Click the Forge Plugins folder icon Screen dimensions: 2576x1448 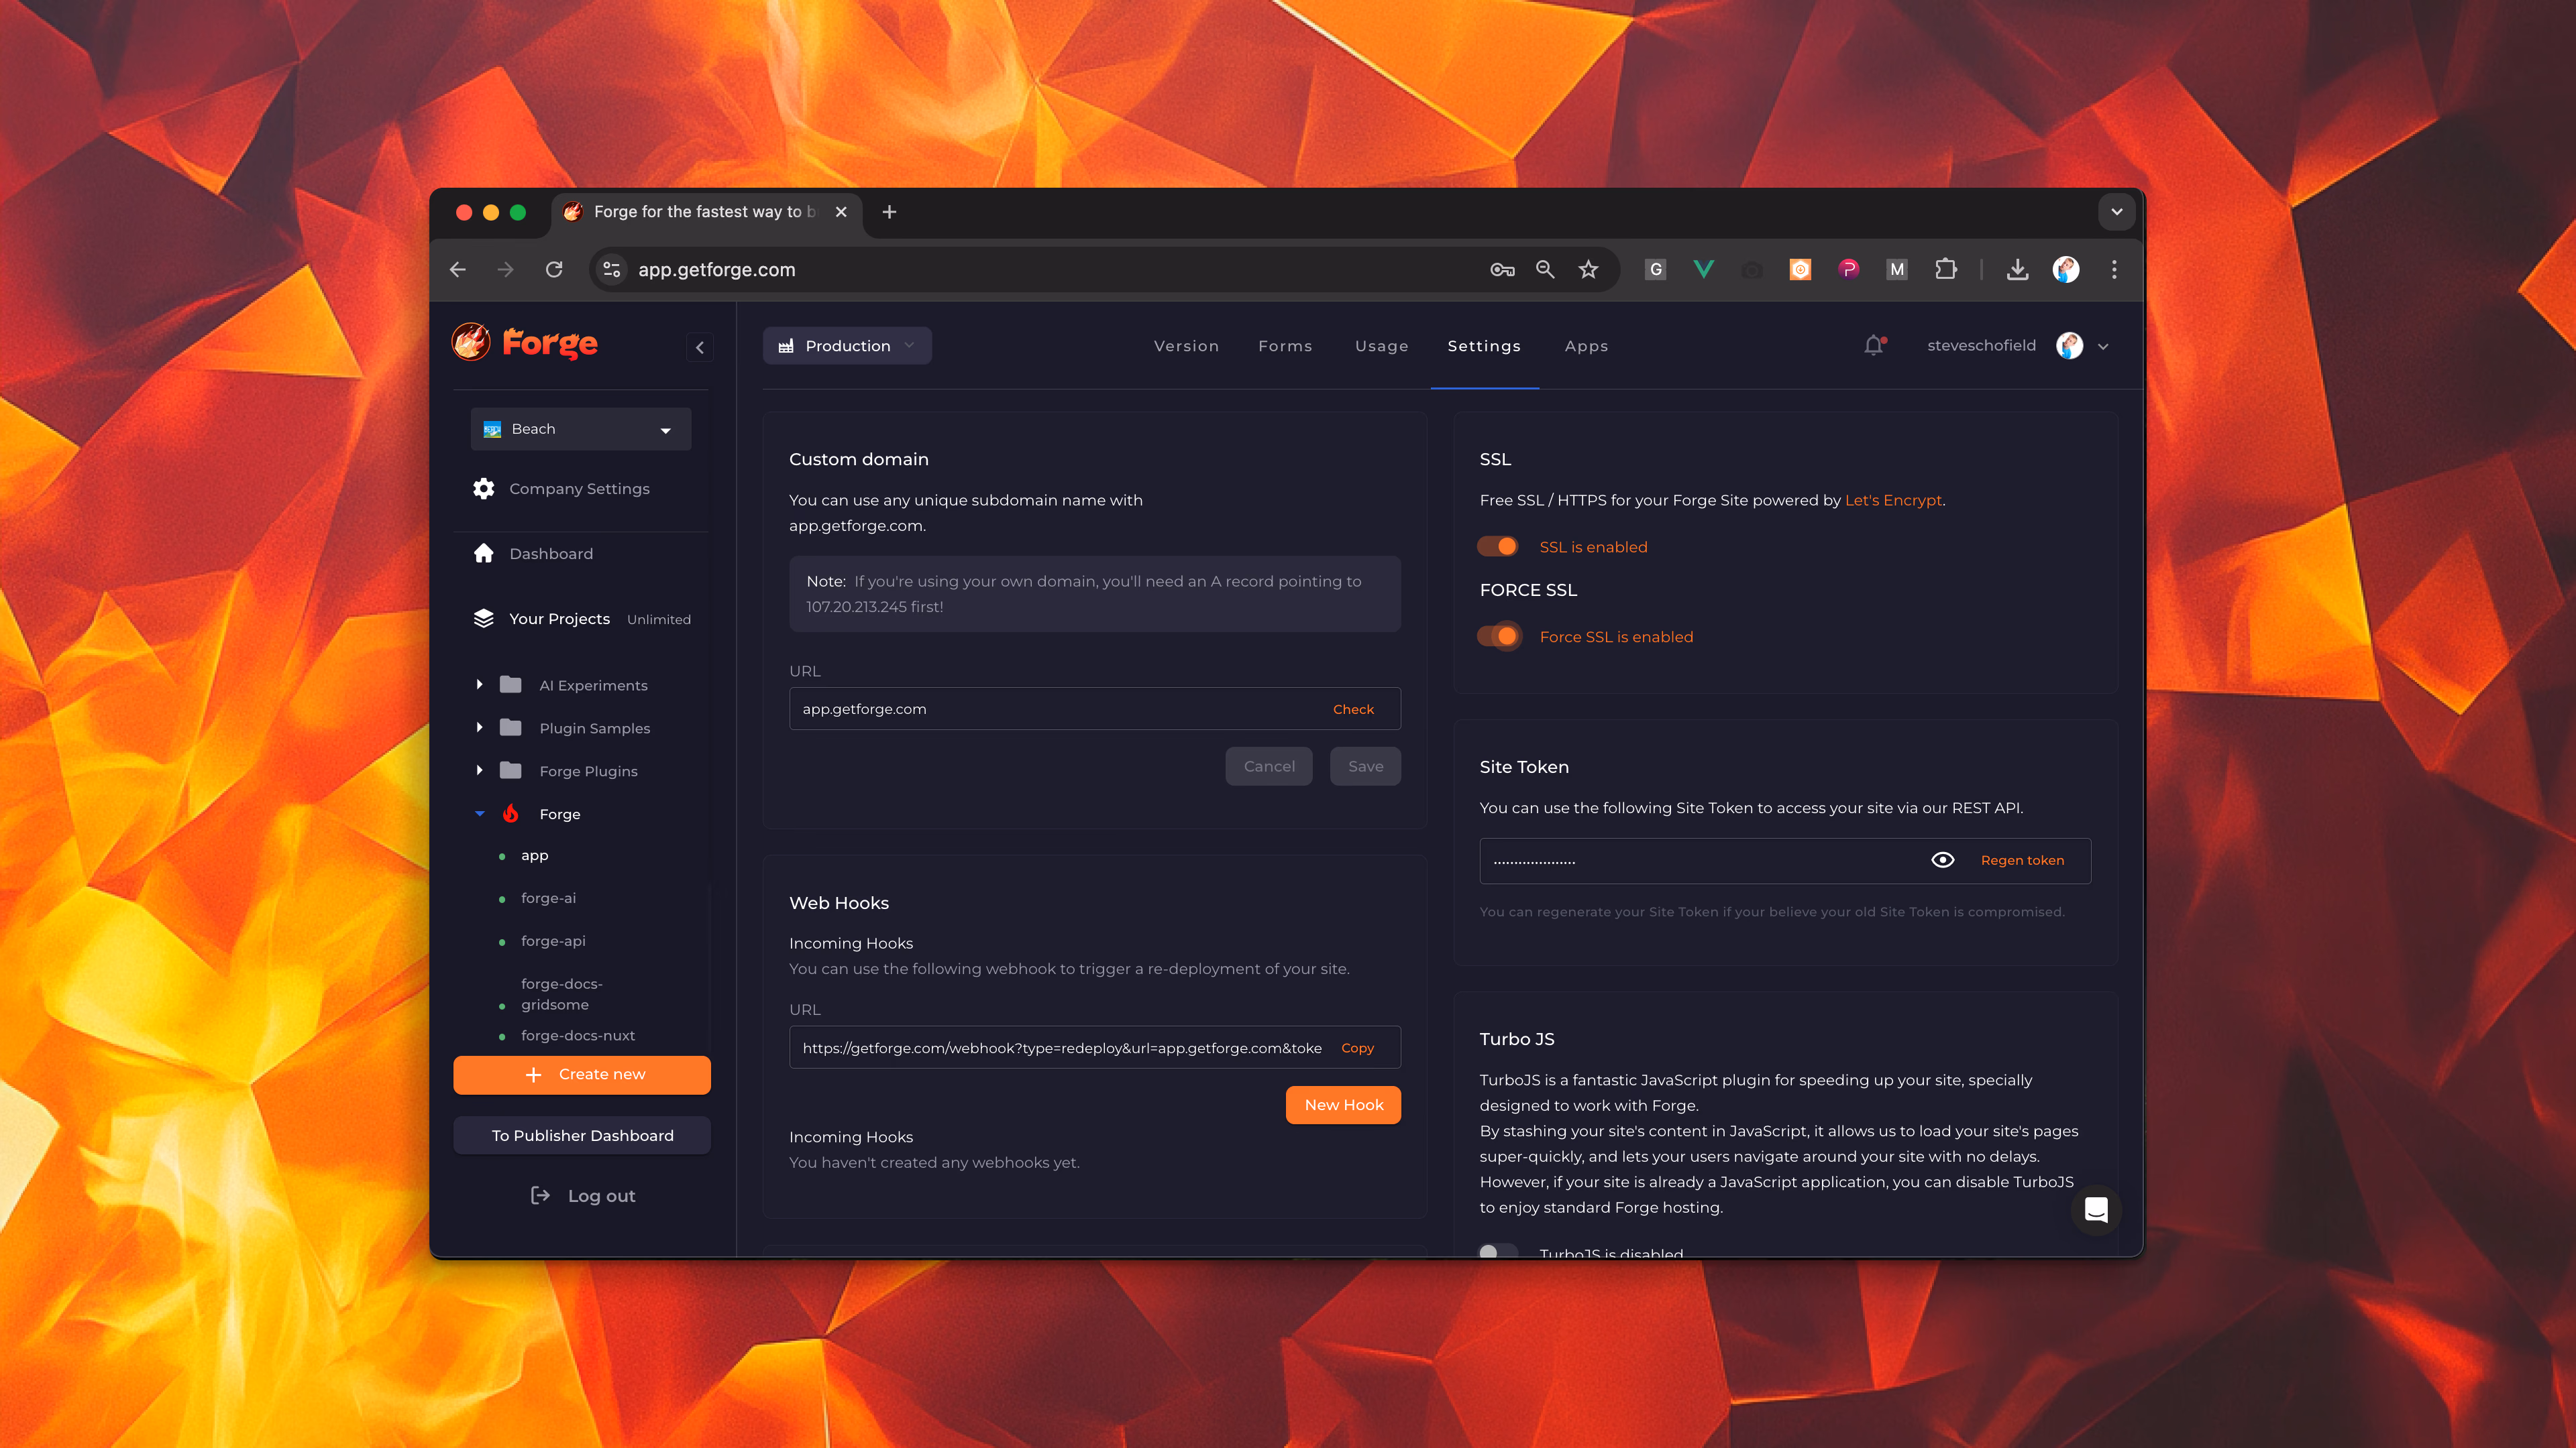point(511,770)
